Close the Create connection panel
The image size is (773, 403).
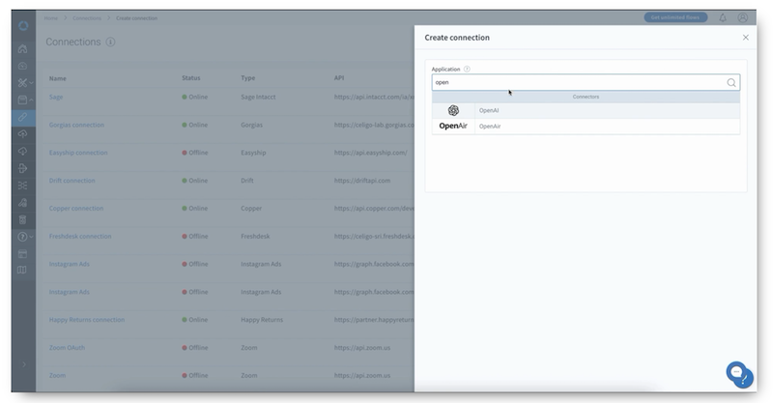[745, 38]
